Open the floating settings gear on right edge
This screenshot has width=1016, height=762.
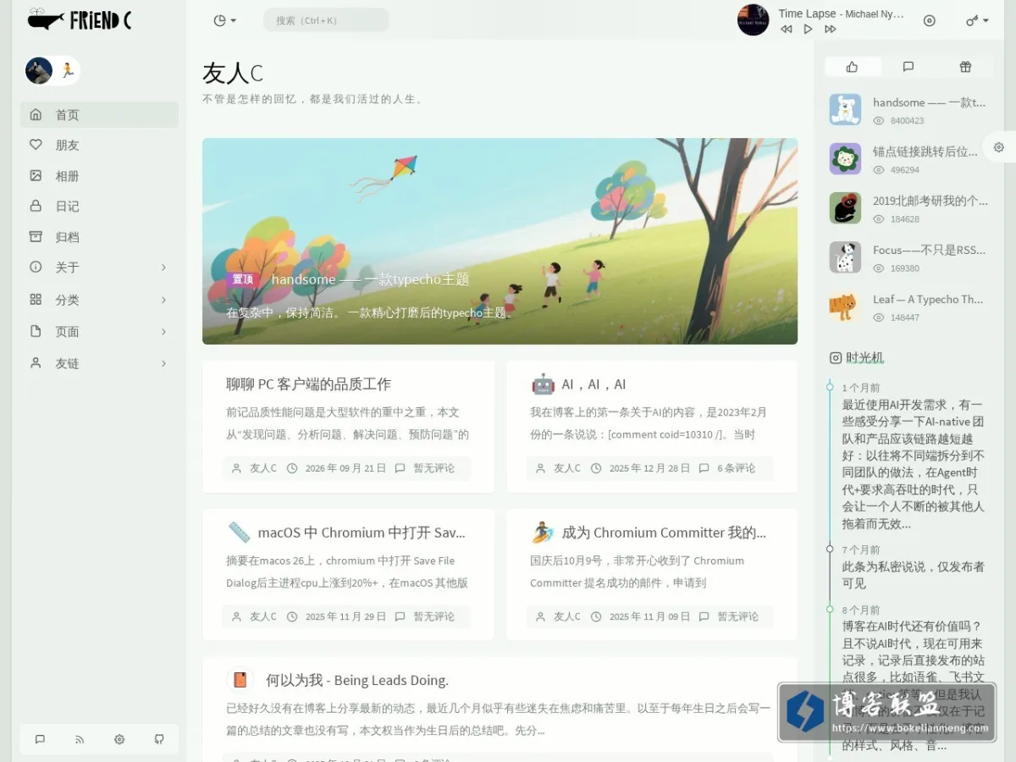point(999,147)
